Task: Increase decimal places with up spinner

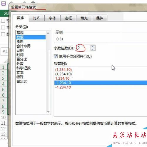Action: coord(93,46)
